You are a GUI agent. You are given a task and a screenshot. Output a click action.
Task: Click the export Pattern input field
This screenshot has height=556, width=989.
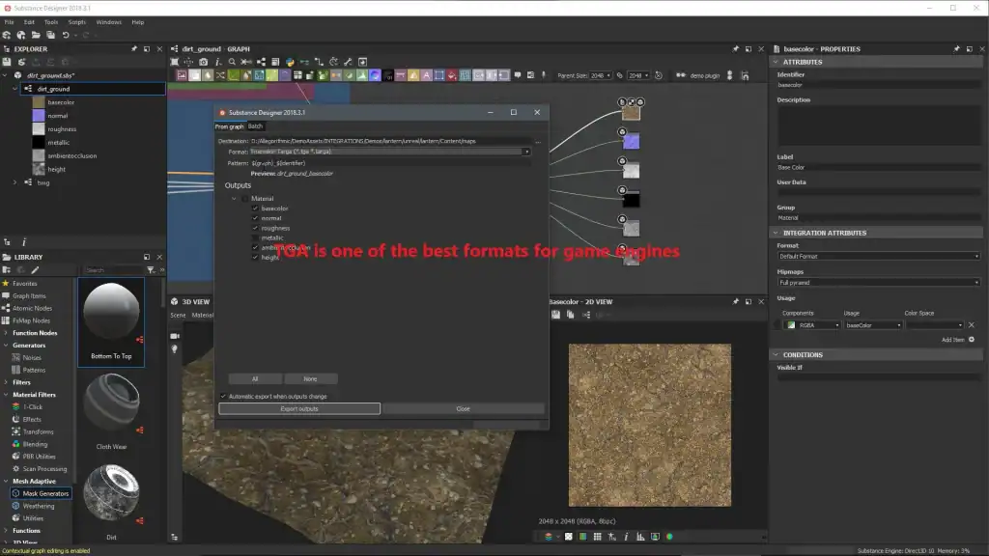click(x=390, y=163)
